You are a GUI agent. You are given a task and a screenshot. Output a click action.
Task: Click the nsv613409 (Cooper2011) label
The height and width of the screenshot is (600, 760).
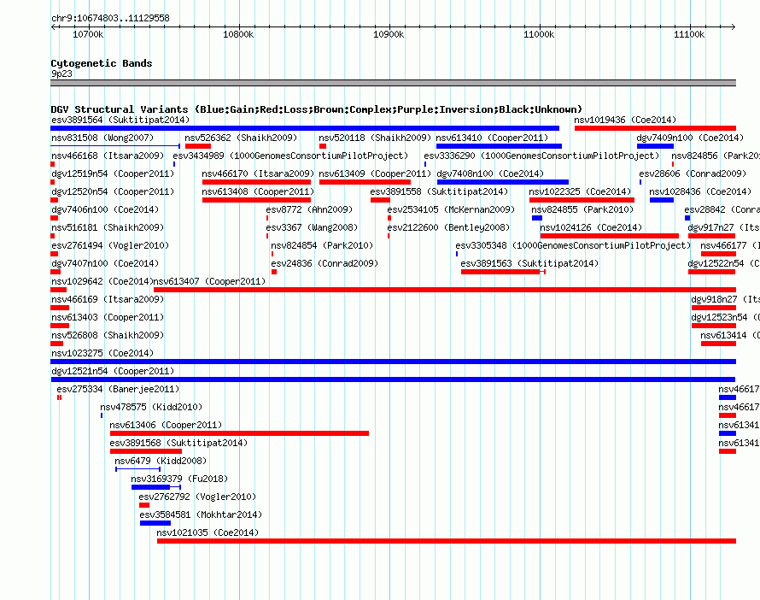pos(375,174)
